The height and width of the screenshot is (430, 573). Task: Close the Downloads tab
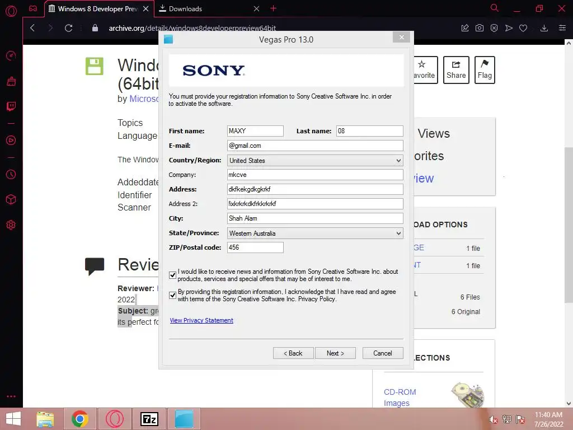pos(256,8)
